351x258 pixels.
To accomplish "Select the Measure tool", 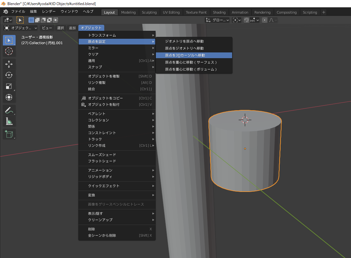I will tap(9, 121).
